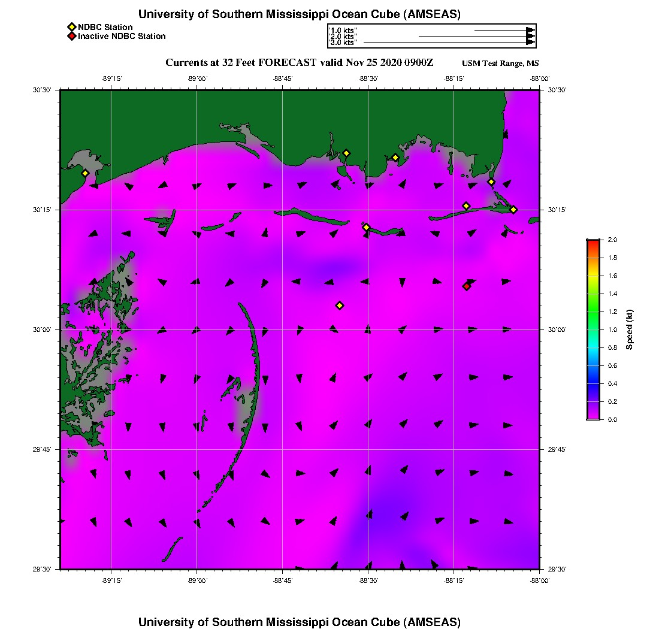Click the yellow station marker just left of the 88°15' gridline
Image resolution: width=659 pixels, height=629 pixels.
[x=465, y=206]
